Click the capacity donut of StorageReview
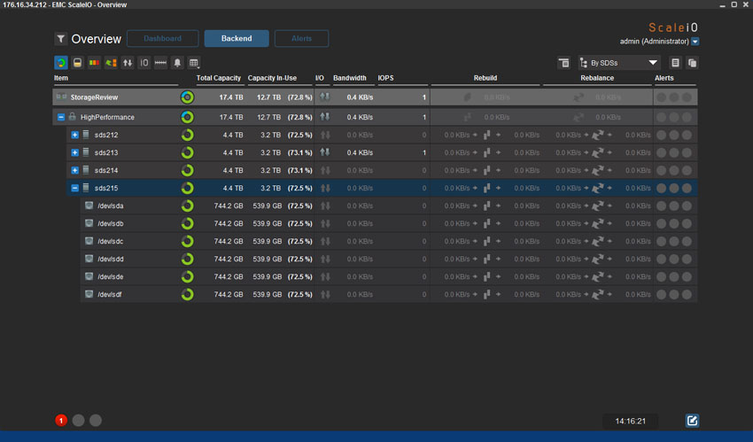This screenshot has width=753, height=442. pyautogui.click(x=187, y=97)
